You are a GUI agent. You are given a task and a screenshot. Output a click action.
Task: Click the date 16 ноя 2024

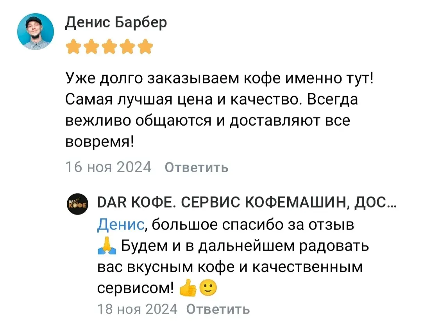pyautogui.click(x=108, y=167)
